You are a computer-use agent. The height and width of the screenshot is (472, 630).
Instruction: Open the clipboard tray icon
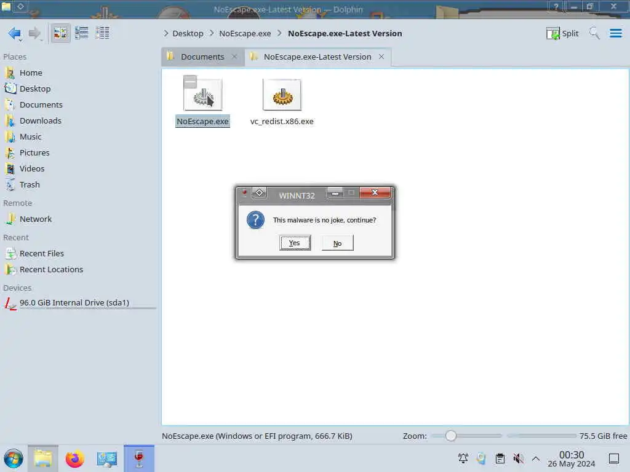[x=500, y=458]
